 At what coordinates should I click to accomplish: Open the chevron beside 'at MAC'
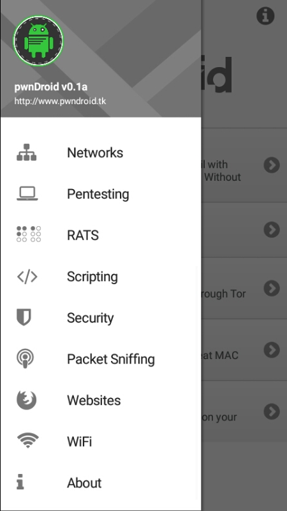[x=272, y=349]
